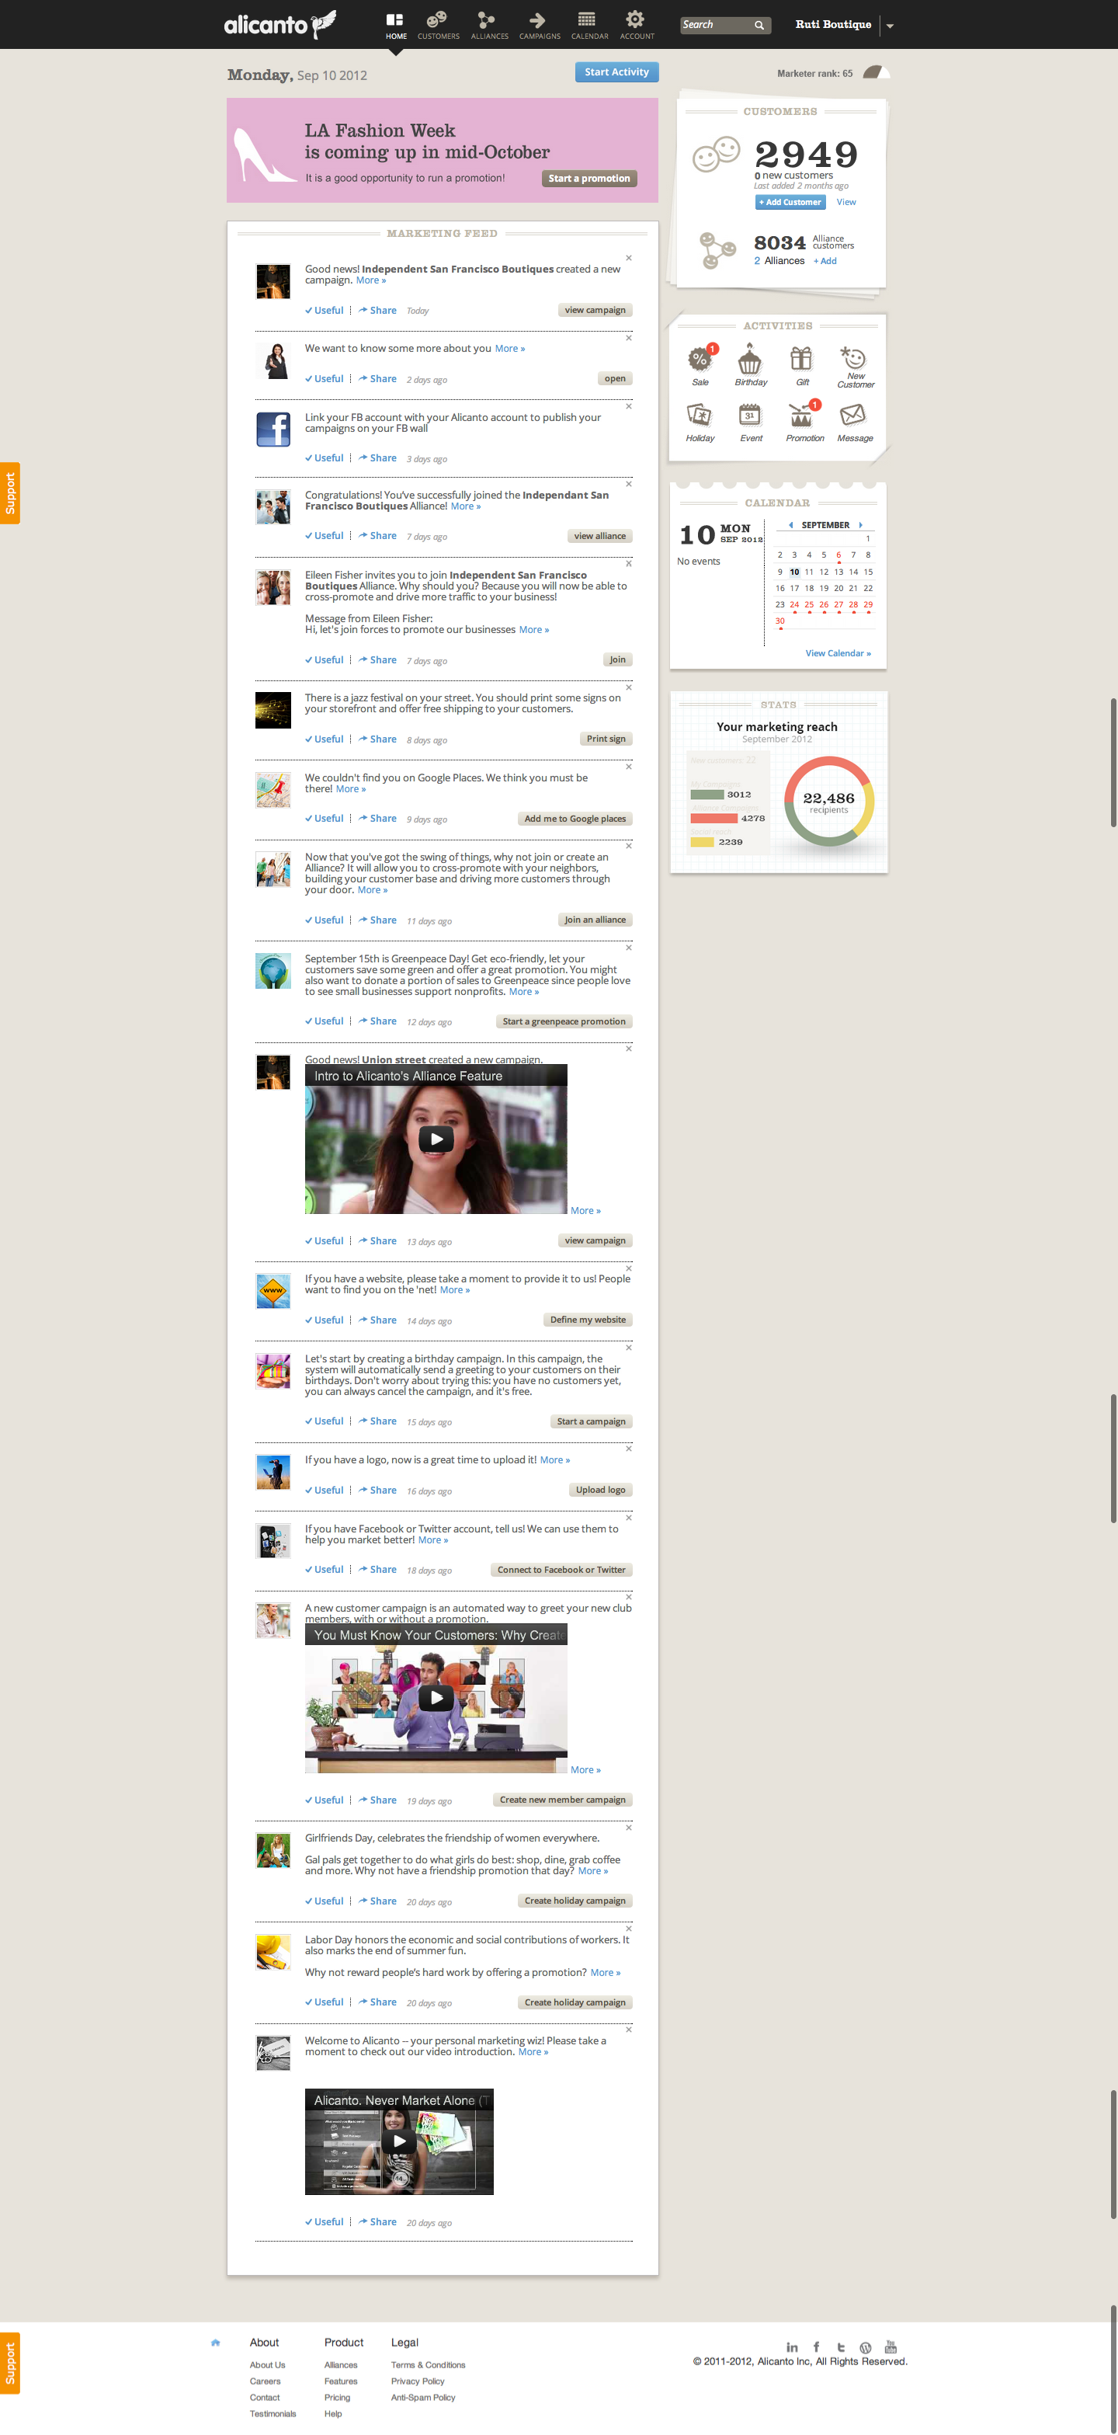This screenshot has width=1118, height=2435.
Task: Mark the Girlfriends Day post as Useful
Action: pos(325,1901)
